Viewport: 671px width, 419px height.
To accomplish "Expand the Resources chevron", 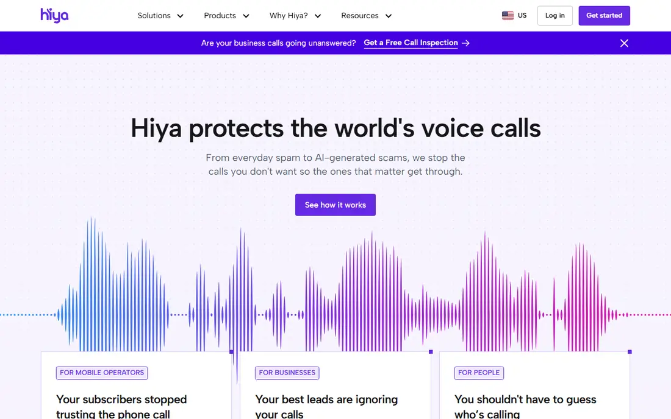I will [388, 16].
